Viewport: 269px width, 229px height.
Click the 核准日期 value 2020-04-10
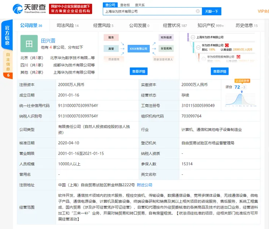pos(69,143)
